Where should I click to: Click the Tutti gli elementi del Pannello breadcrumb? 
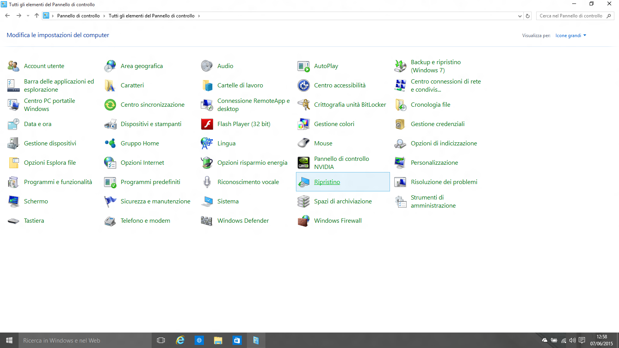[152, 16]
